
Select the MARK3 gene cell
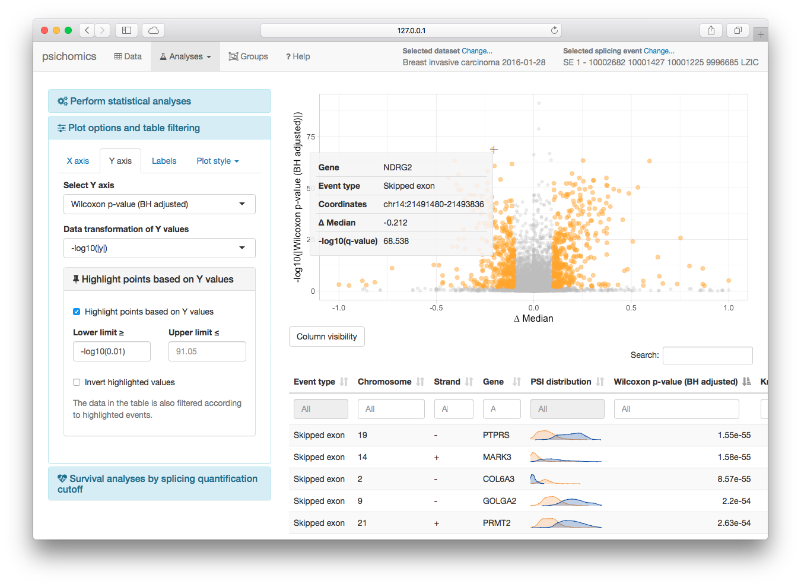497,457
